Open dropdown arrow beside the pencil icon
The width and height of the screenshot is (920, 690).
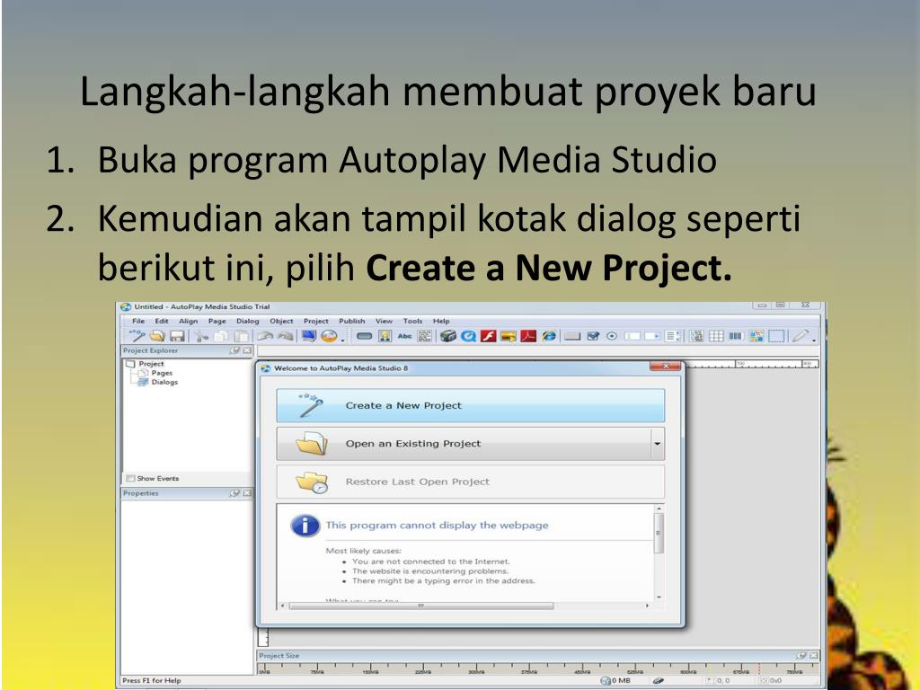click(814, 340)
